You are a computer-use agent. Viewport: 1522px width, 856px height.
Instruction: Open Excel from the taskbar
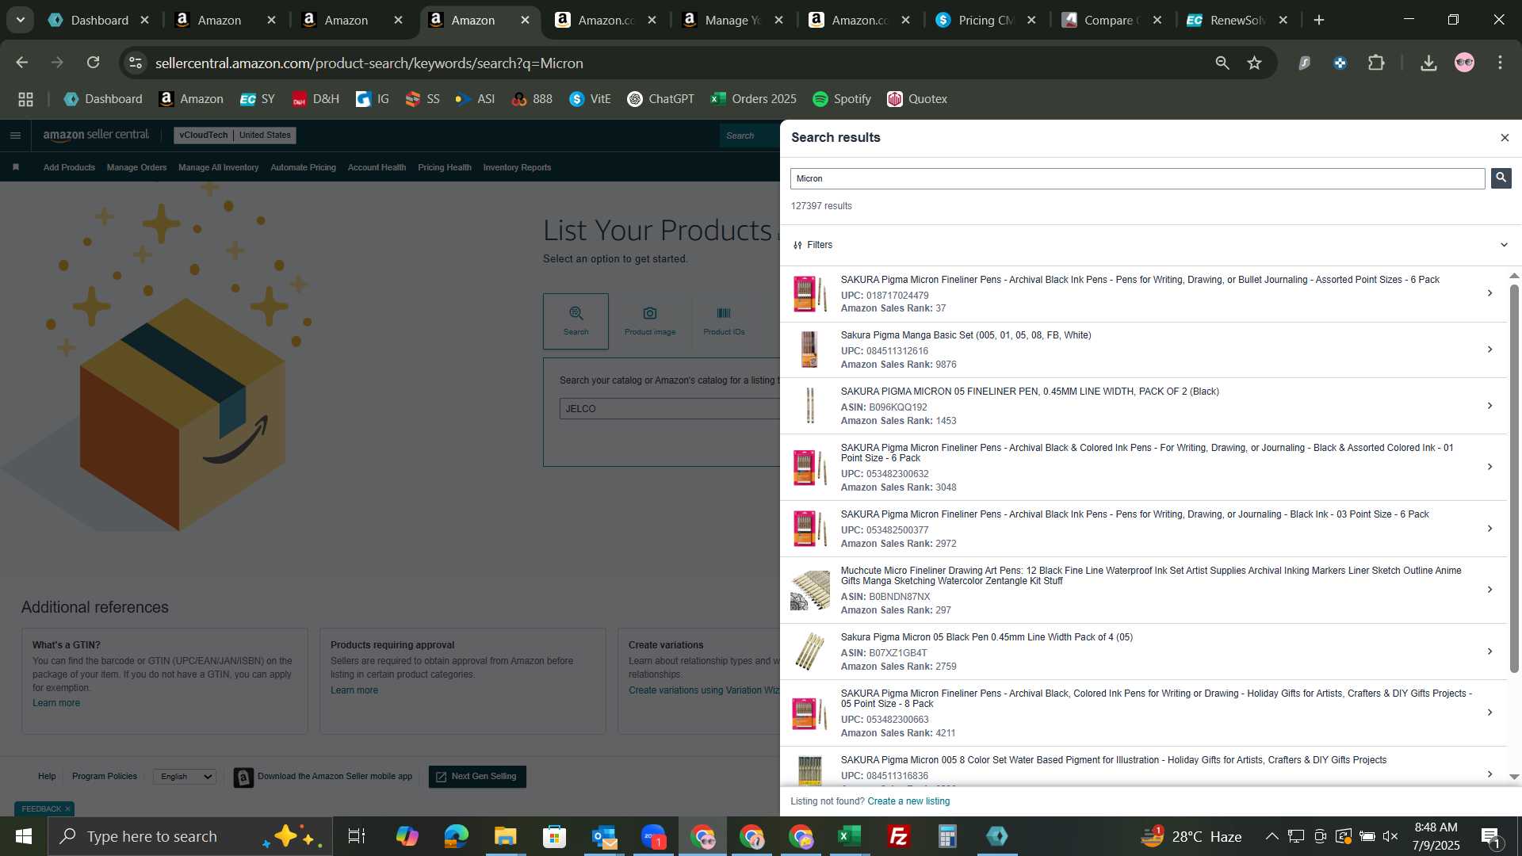pos(849,836)
